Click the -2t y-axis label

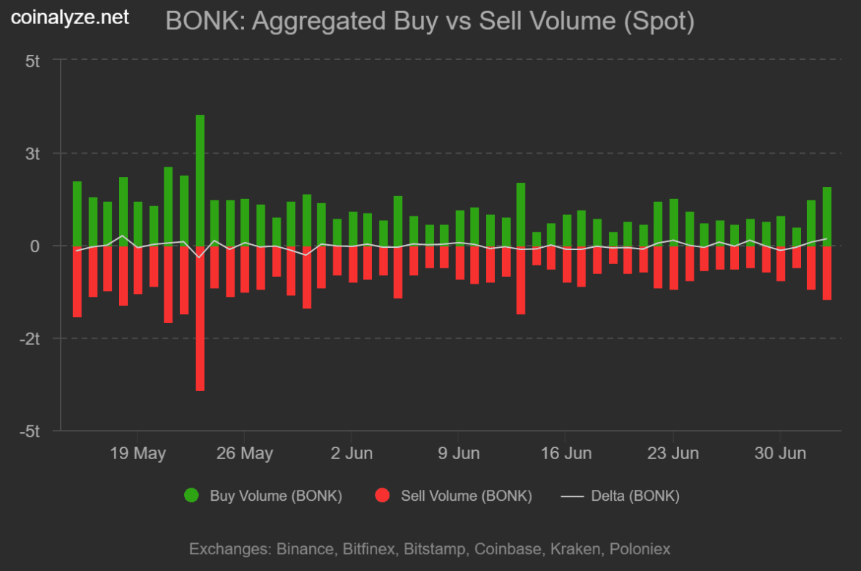(30, 339)
